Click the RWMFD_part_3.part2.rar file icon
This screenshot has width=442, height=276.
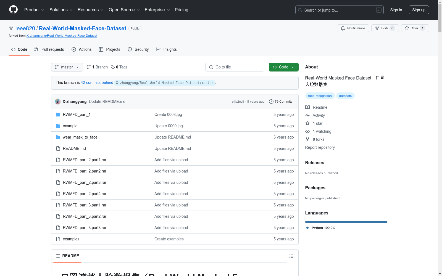point(58,216)
